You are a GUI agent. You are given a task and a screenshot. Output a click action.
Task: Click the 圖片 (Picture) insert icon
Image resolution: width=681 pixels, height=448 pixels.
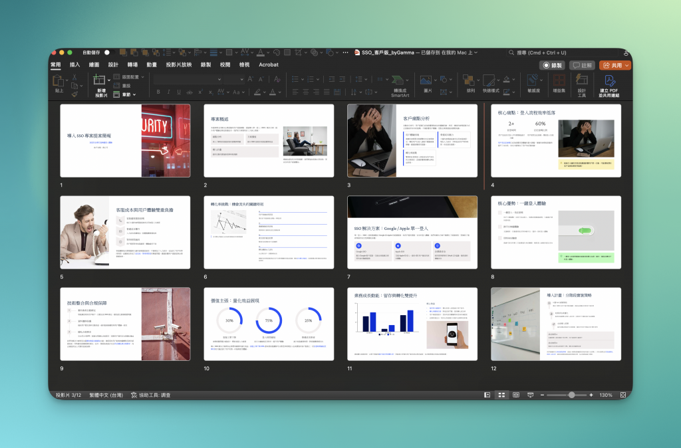click(x=426, y=80)
